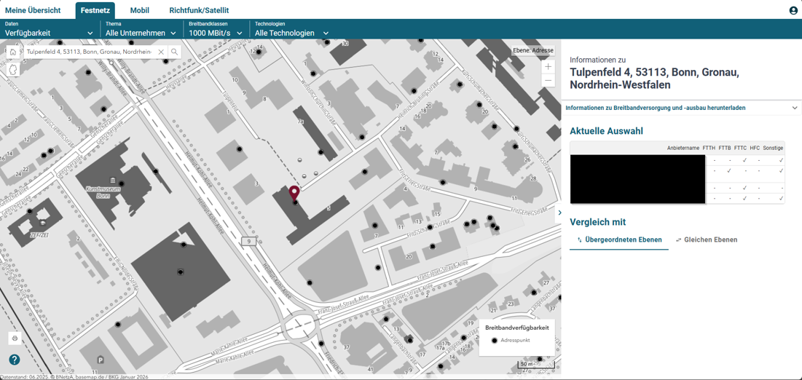
Task: Clear the address search field
Action: pyautogui.click(x=161, y=52)
